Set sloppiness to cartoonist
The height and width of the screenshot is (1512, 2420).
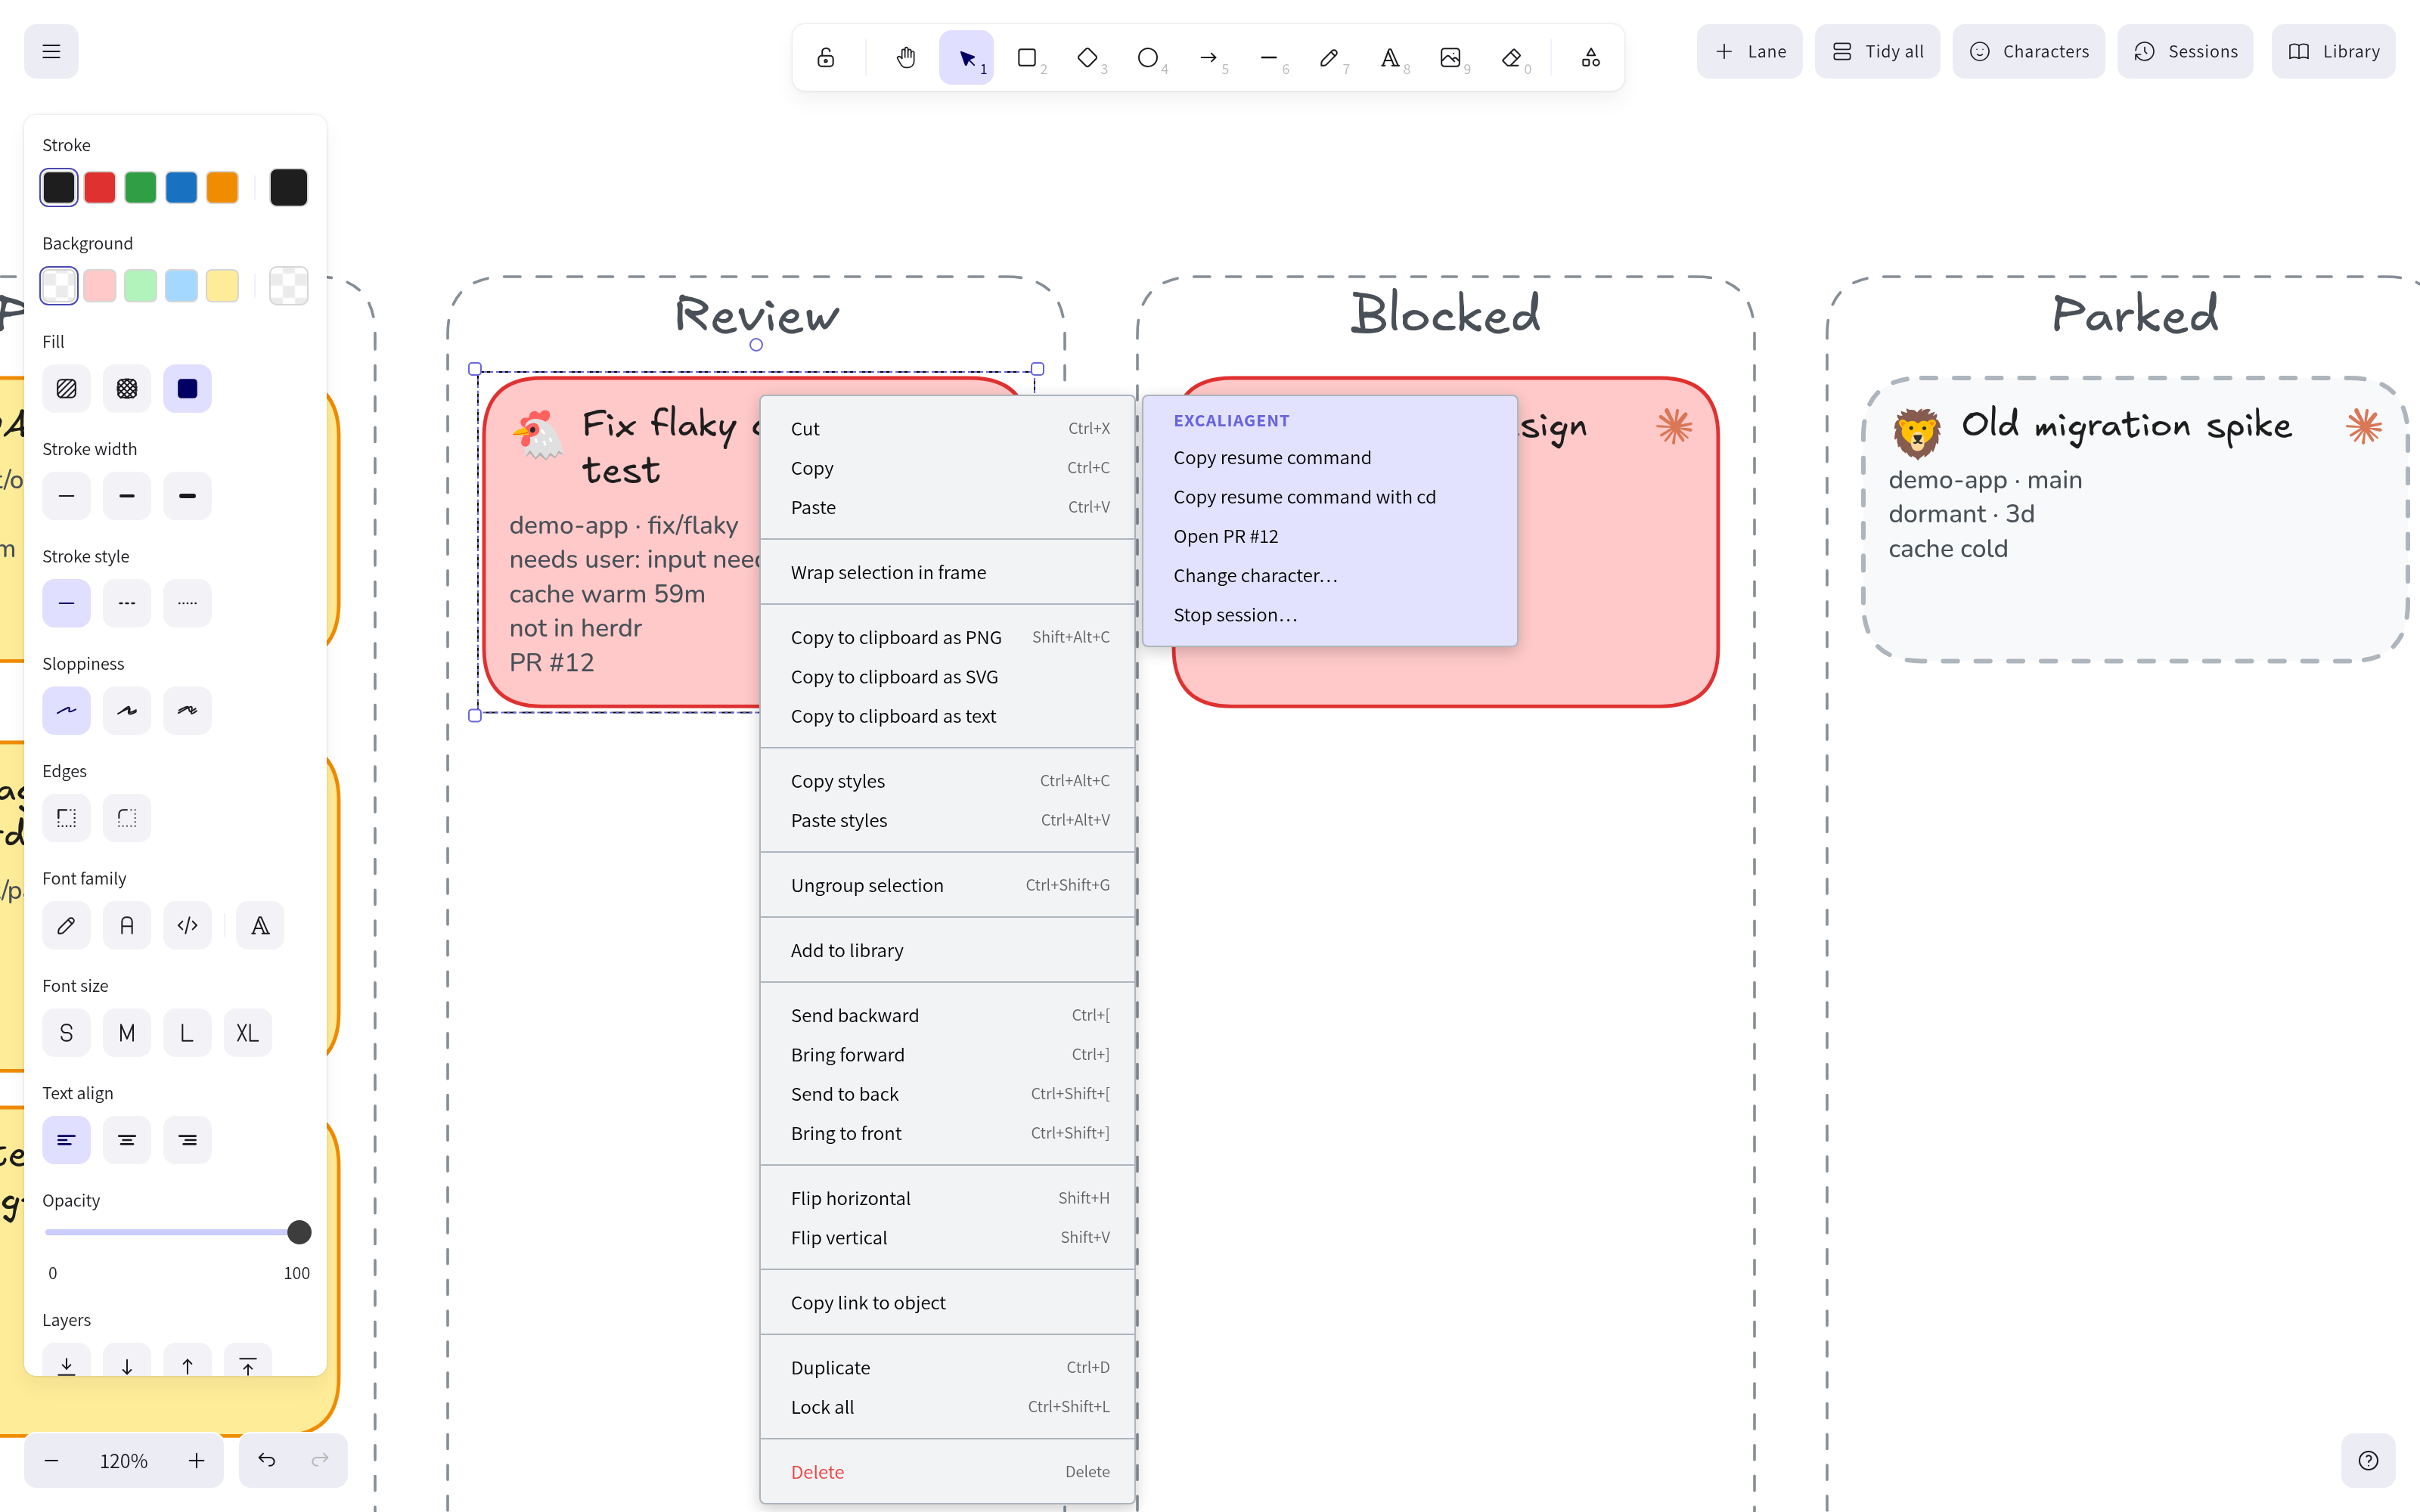pyautogui.click(x=187, y=711)
